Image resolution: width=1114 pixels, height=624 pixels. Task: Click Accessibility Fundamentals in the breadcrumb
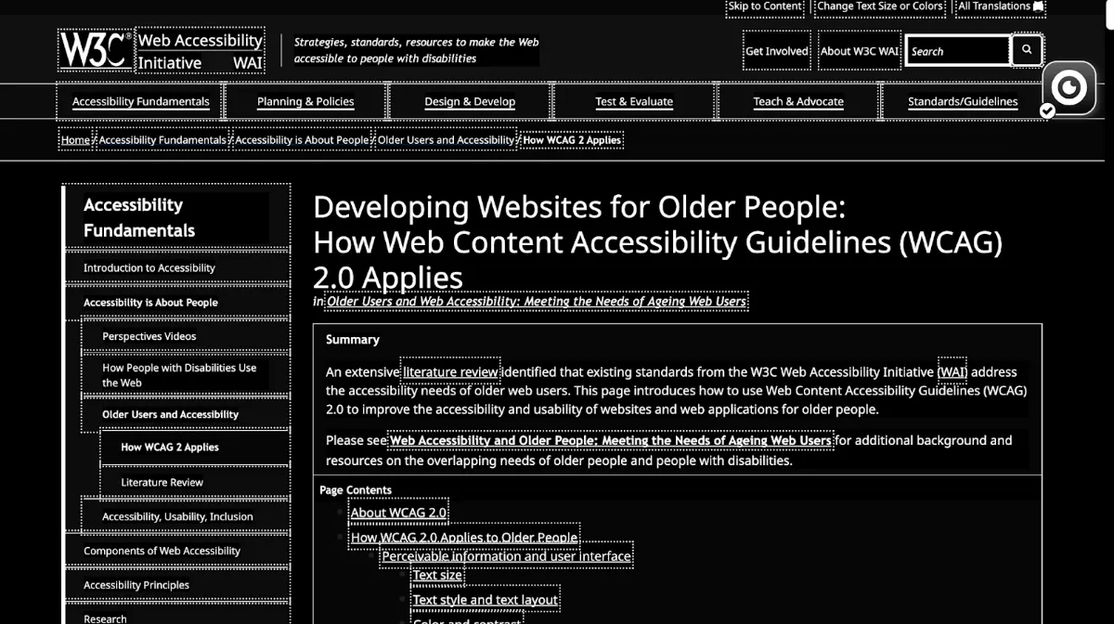click(162, 140)
